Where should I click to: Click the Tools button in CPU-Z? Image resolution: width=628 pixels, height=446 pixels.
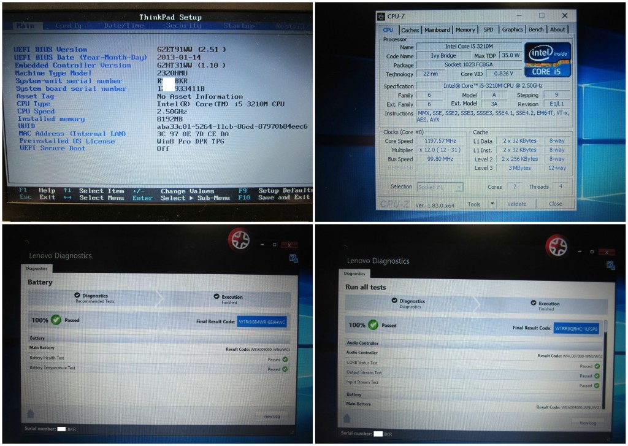[474, 204]
